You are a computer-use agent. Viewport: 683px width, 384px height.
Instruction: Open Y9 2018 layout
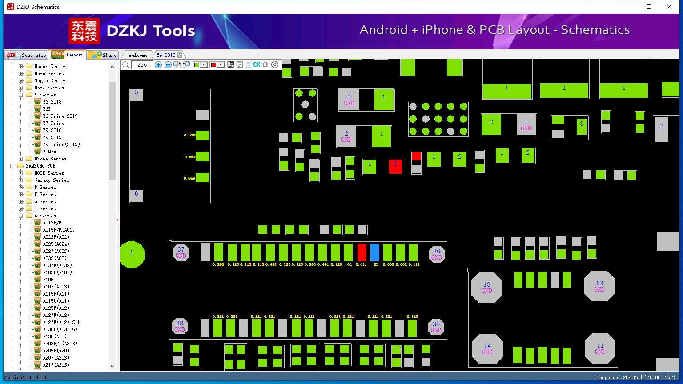point(52,130)
